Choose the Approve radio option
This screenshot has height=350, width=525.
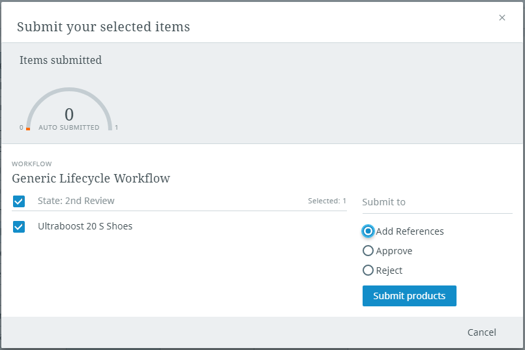(368, 251)
